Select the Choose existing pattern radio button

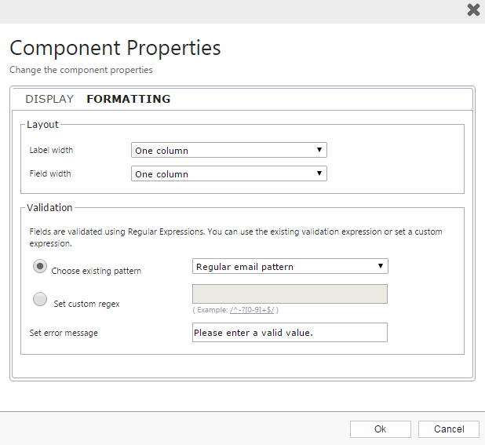point(40,267)
